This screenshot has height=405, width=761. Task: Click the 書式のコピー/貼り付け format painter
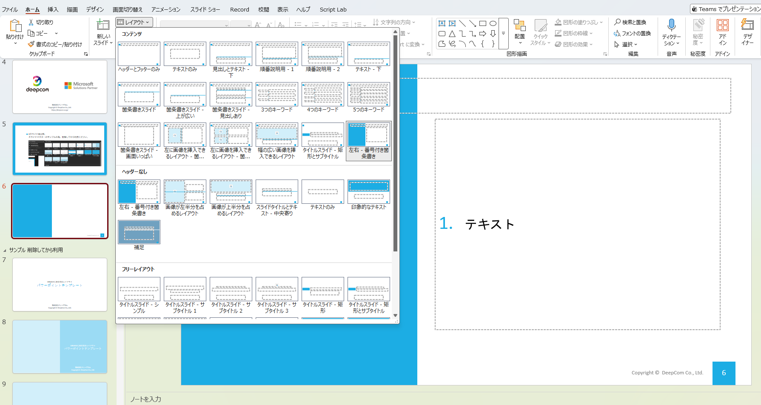tap(55, 44)
